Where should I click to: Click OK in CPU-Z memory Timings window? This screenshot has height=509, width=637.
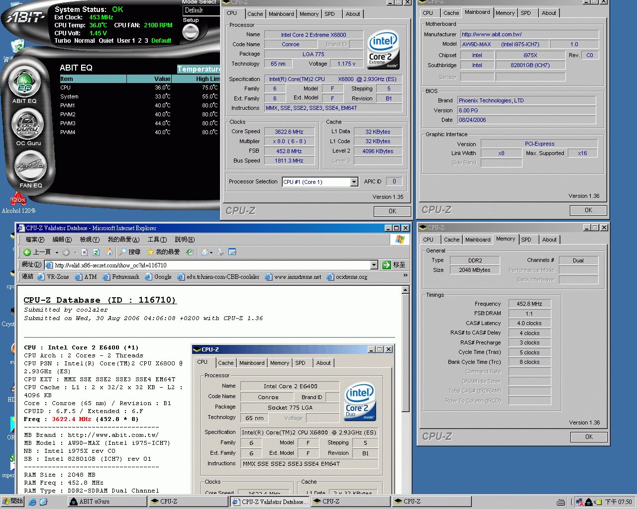click(x=589, y=437)
